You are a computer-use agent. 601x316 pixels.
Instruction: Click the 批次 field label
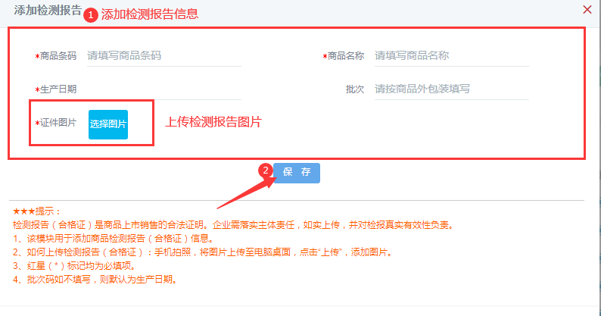click(x=355, y=89)
